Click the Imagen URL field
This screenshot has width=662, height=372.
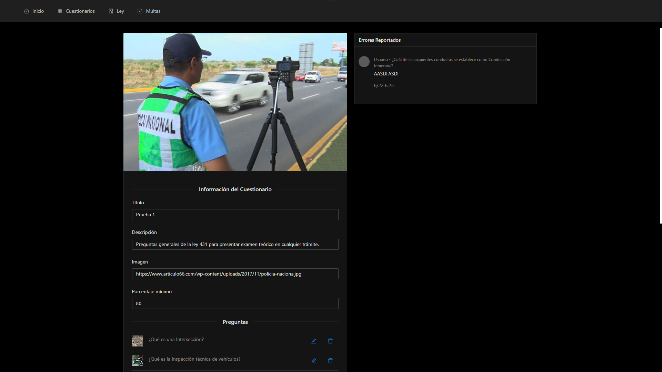(235, 274)
